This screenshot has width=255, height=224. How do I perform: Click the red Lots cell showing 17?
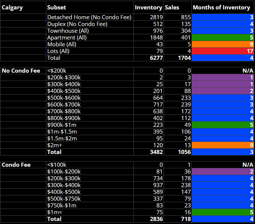pyautogui.click(x=223, y=51)
